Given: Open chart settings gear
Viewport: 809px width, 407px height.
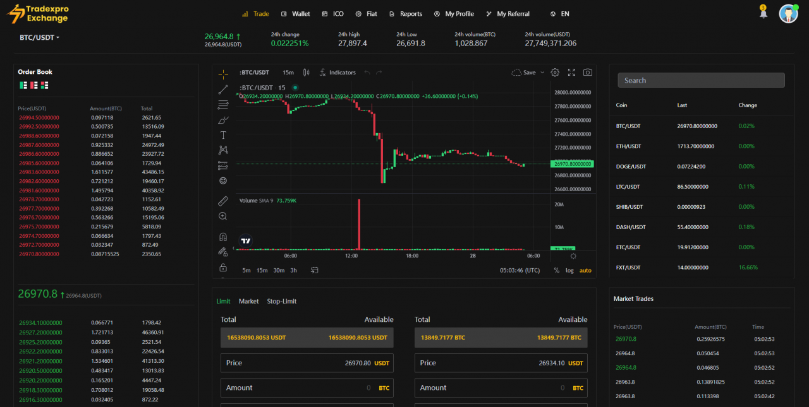Looking at the screenshot, I should (555, 73).
